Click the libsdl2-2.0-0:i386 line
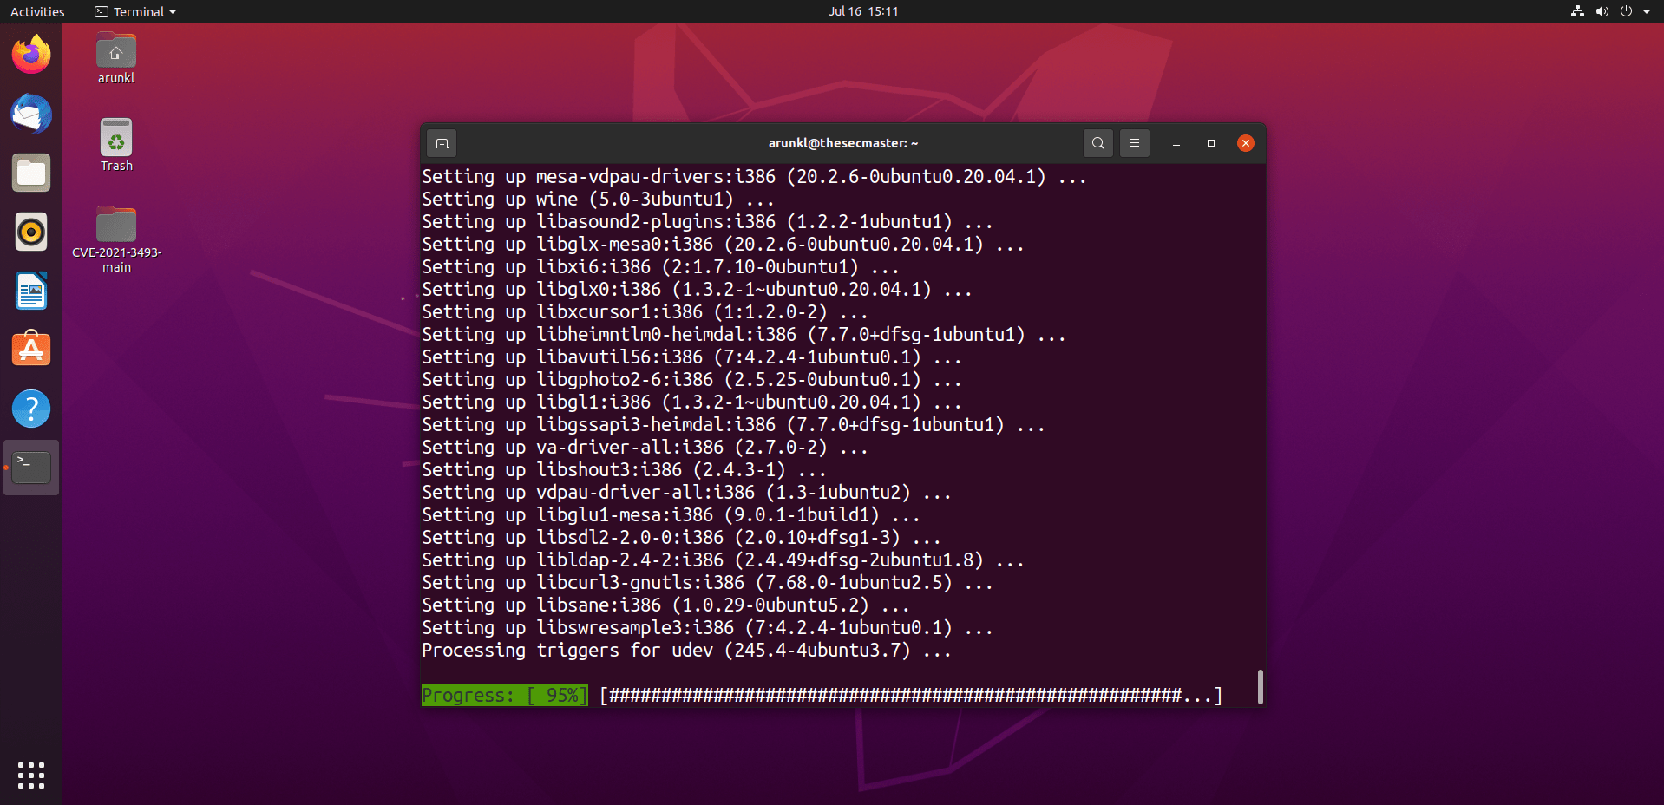Image resolution: width=1664 pixels, height=805 pixels. [682, 537]
